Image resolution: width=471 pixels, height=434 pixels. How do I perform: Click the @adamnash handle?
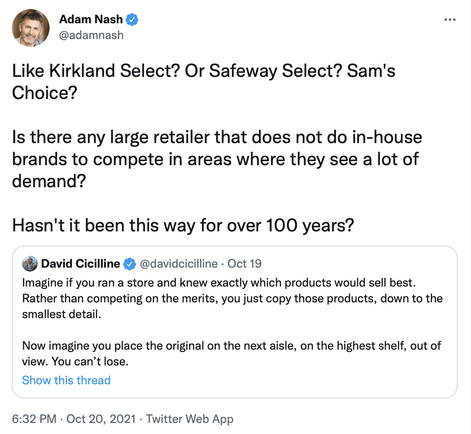coord(91,35)
